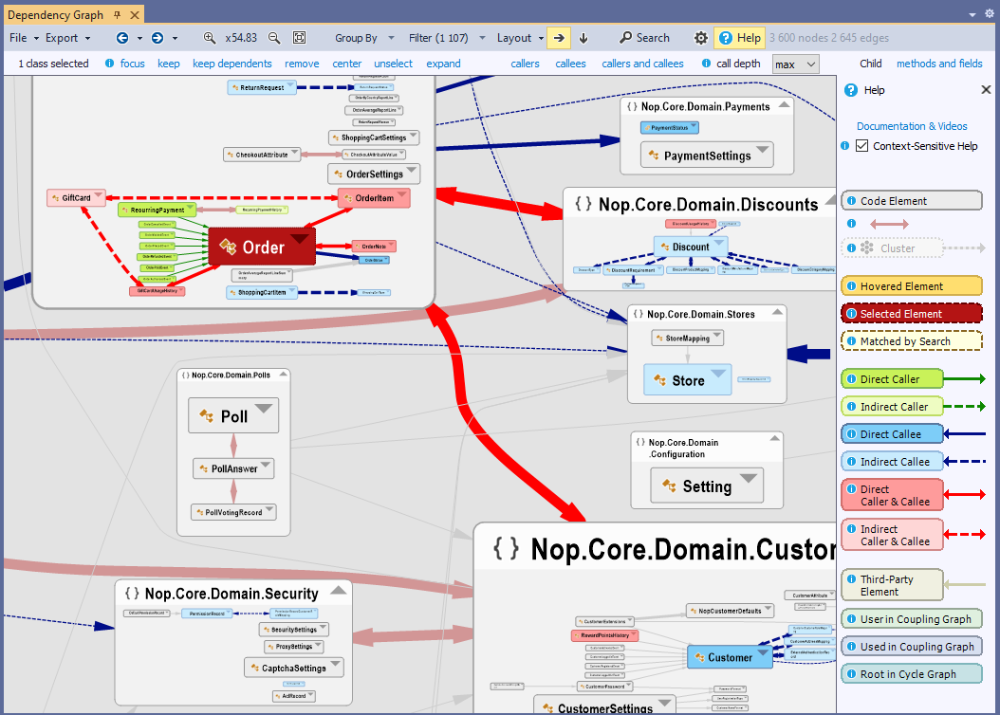Open the call depth max dropdown
Image resolution: width=1000 pixels, height=715 pixels.
pos(795,64)
